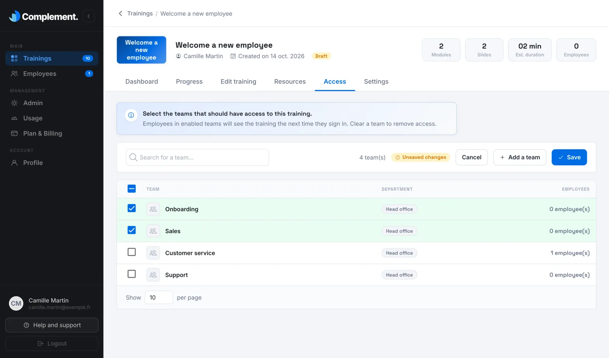This screenshot has width=609, height=358.
Task: Click the Support team icon
Action: point(153,275)
